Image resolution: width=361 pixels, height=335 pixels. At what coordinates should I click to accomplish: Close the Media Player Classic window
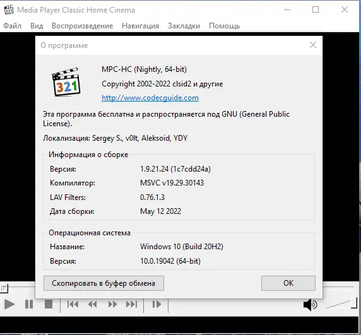(x=345, y=9)
